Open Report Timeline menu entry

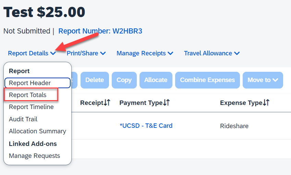point(31,107)
